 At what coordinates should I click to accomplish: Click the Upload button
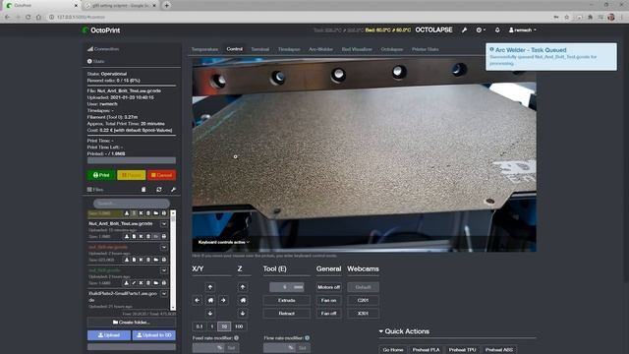(x=109, y=335)
